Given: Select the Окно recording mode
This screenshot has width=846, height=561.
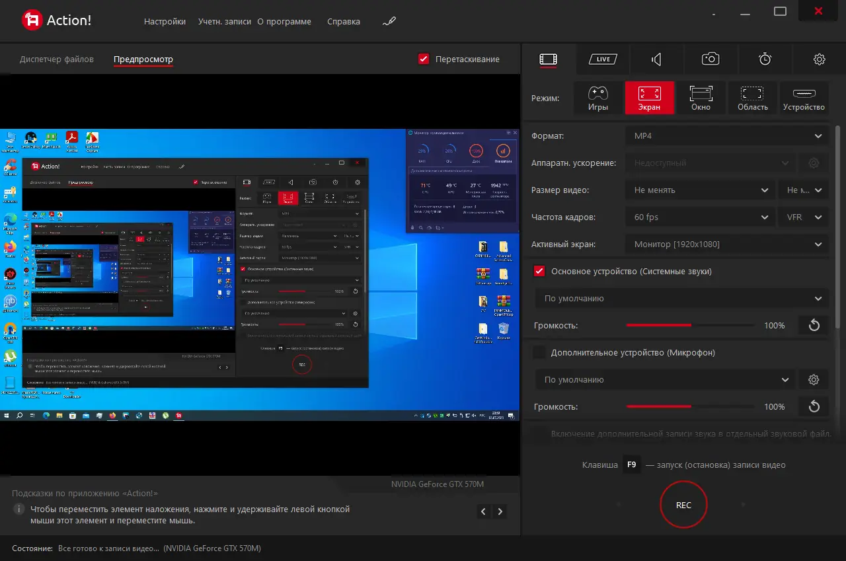Looking at the screenshot, I should click(701, 98).
